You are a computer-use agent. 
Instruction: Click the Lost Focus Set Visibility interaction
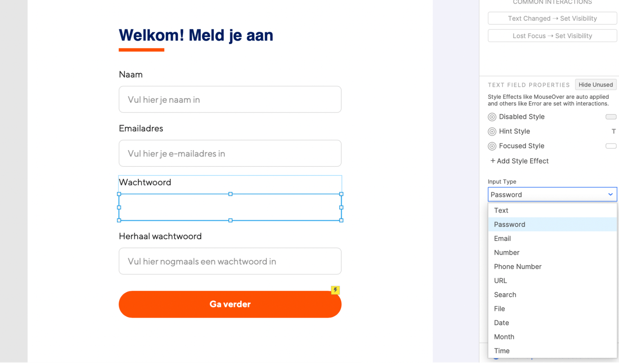coord(552,36)
